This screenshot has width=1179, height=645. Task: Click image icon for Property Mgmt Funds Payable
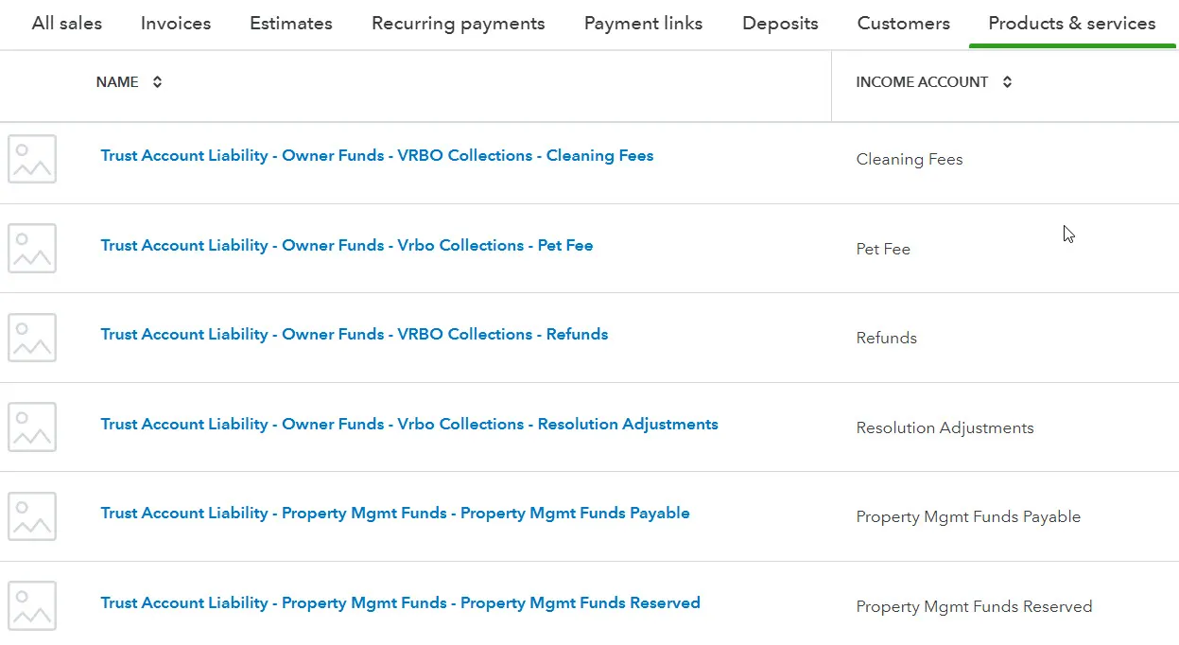[x=32, y=516]
